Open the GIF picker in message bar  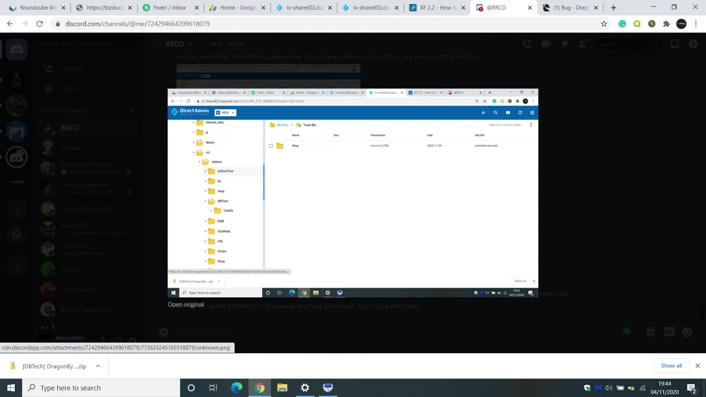(669, 332)
